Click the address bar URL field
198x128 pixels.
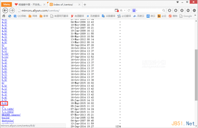pyautogui.click(x=66, y=10)
